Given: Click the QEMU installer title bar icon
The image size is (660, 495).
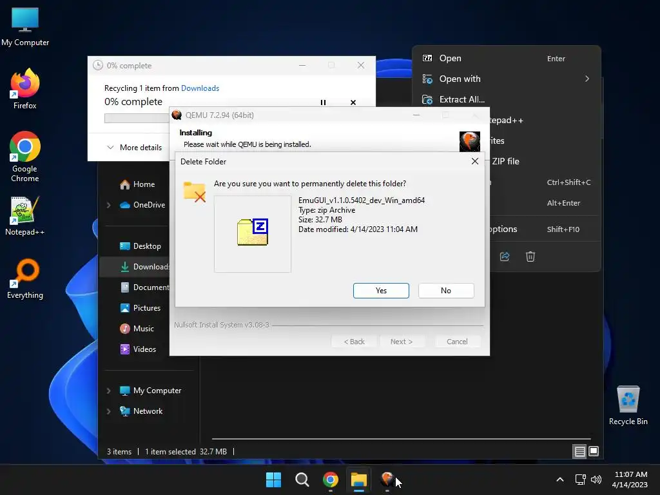Looking at the screenshot, I should 177,115.
